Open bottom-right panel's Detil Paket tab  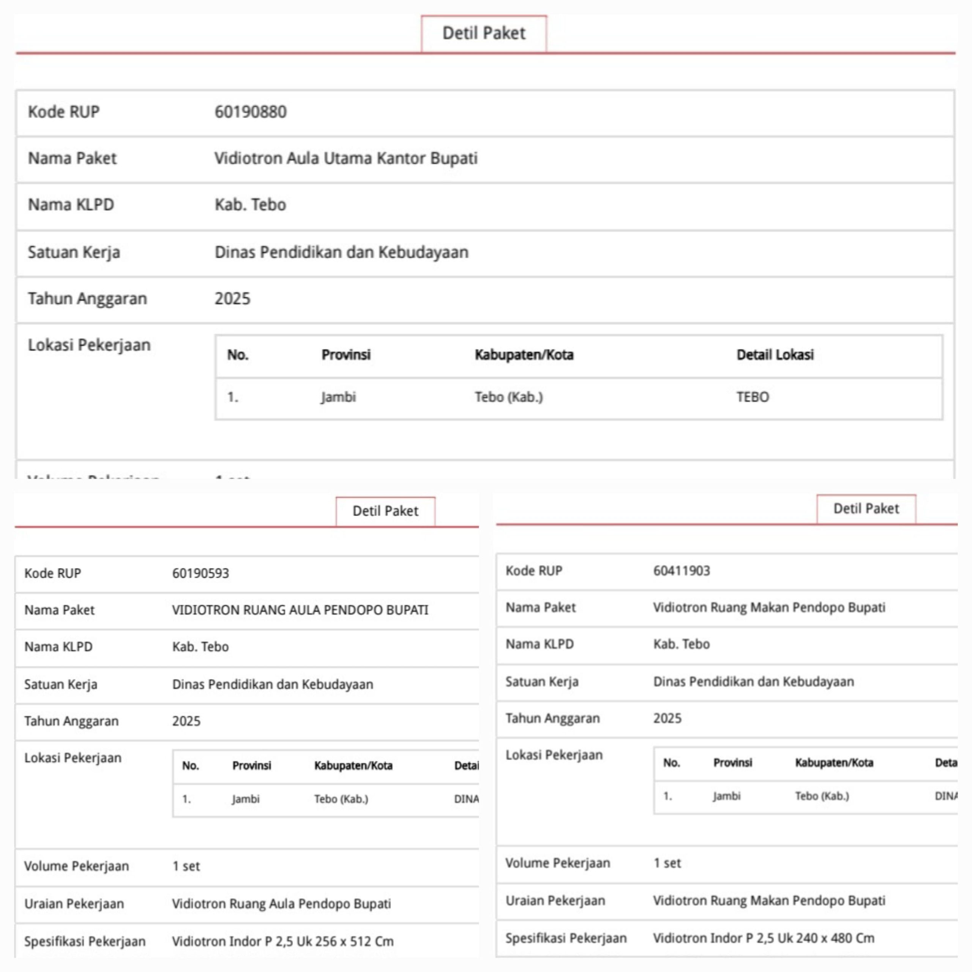click(866, 509)
